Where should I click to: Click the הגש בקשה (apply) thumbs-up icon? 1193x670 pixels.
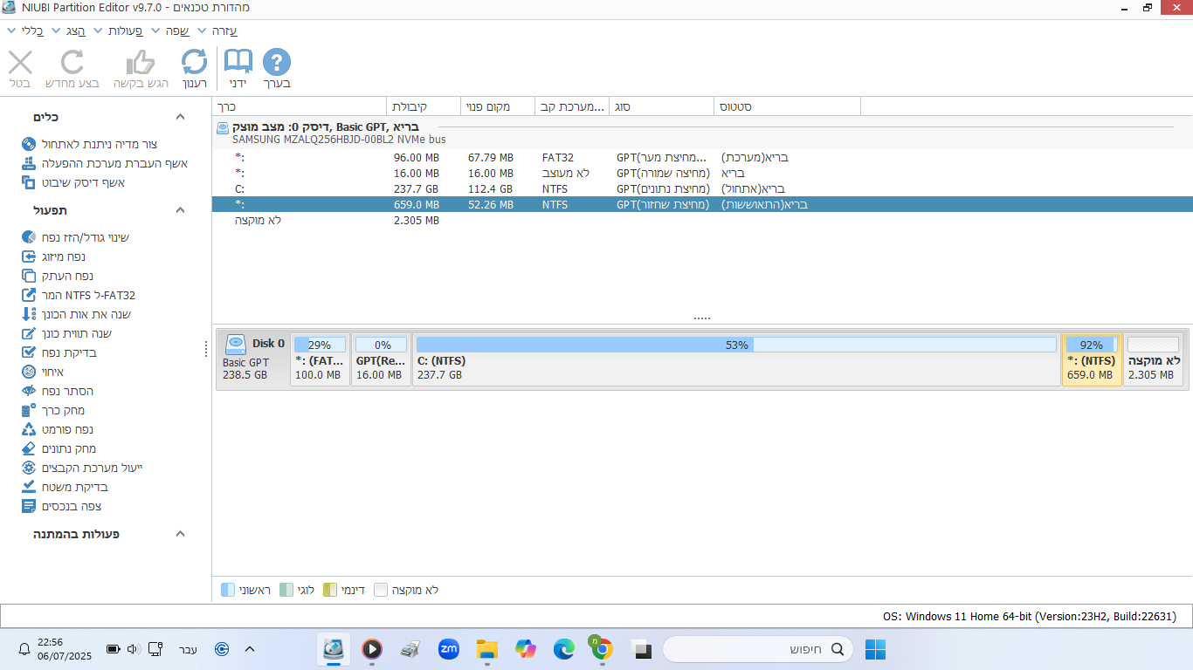(141, 63)
